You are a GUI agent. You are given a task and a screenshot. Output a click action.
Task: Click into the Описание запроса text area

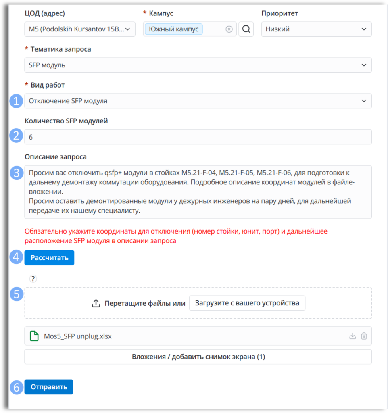tap(198, 192)
